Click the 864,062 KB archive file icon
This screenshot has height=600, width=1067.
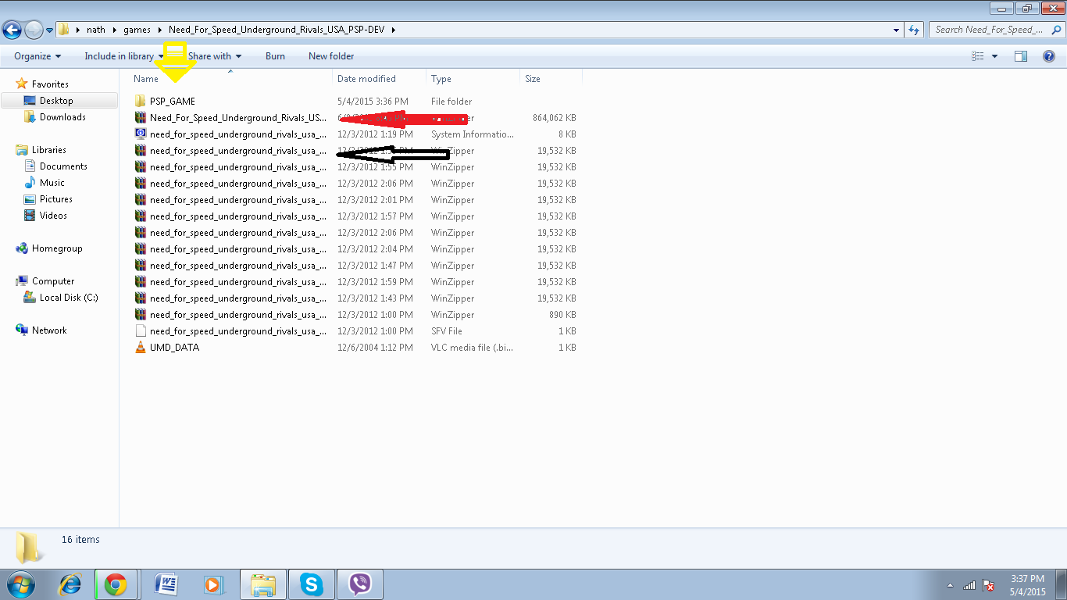pyautogui.click(x=141, y=118)
